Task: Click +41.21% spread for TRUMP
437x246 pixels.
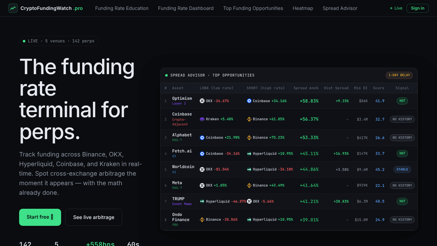Action: [309, 202]
